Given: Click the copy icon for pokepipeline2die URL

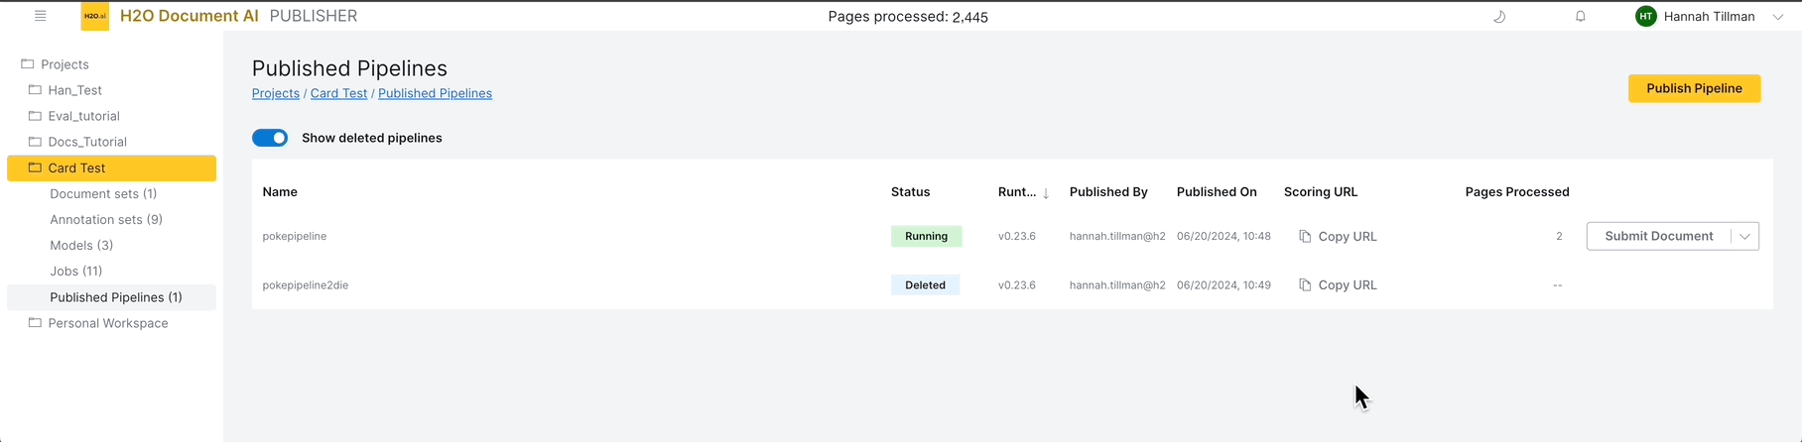Looking at the screenshot, I should pos(1305,284).
